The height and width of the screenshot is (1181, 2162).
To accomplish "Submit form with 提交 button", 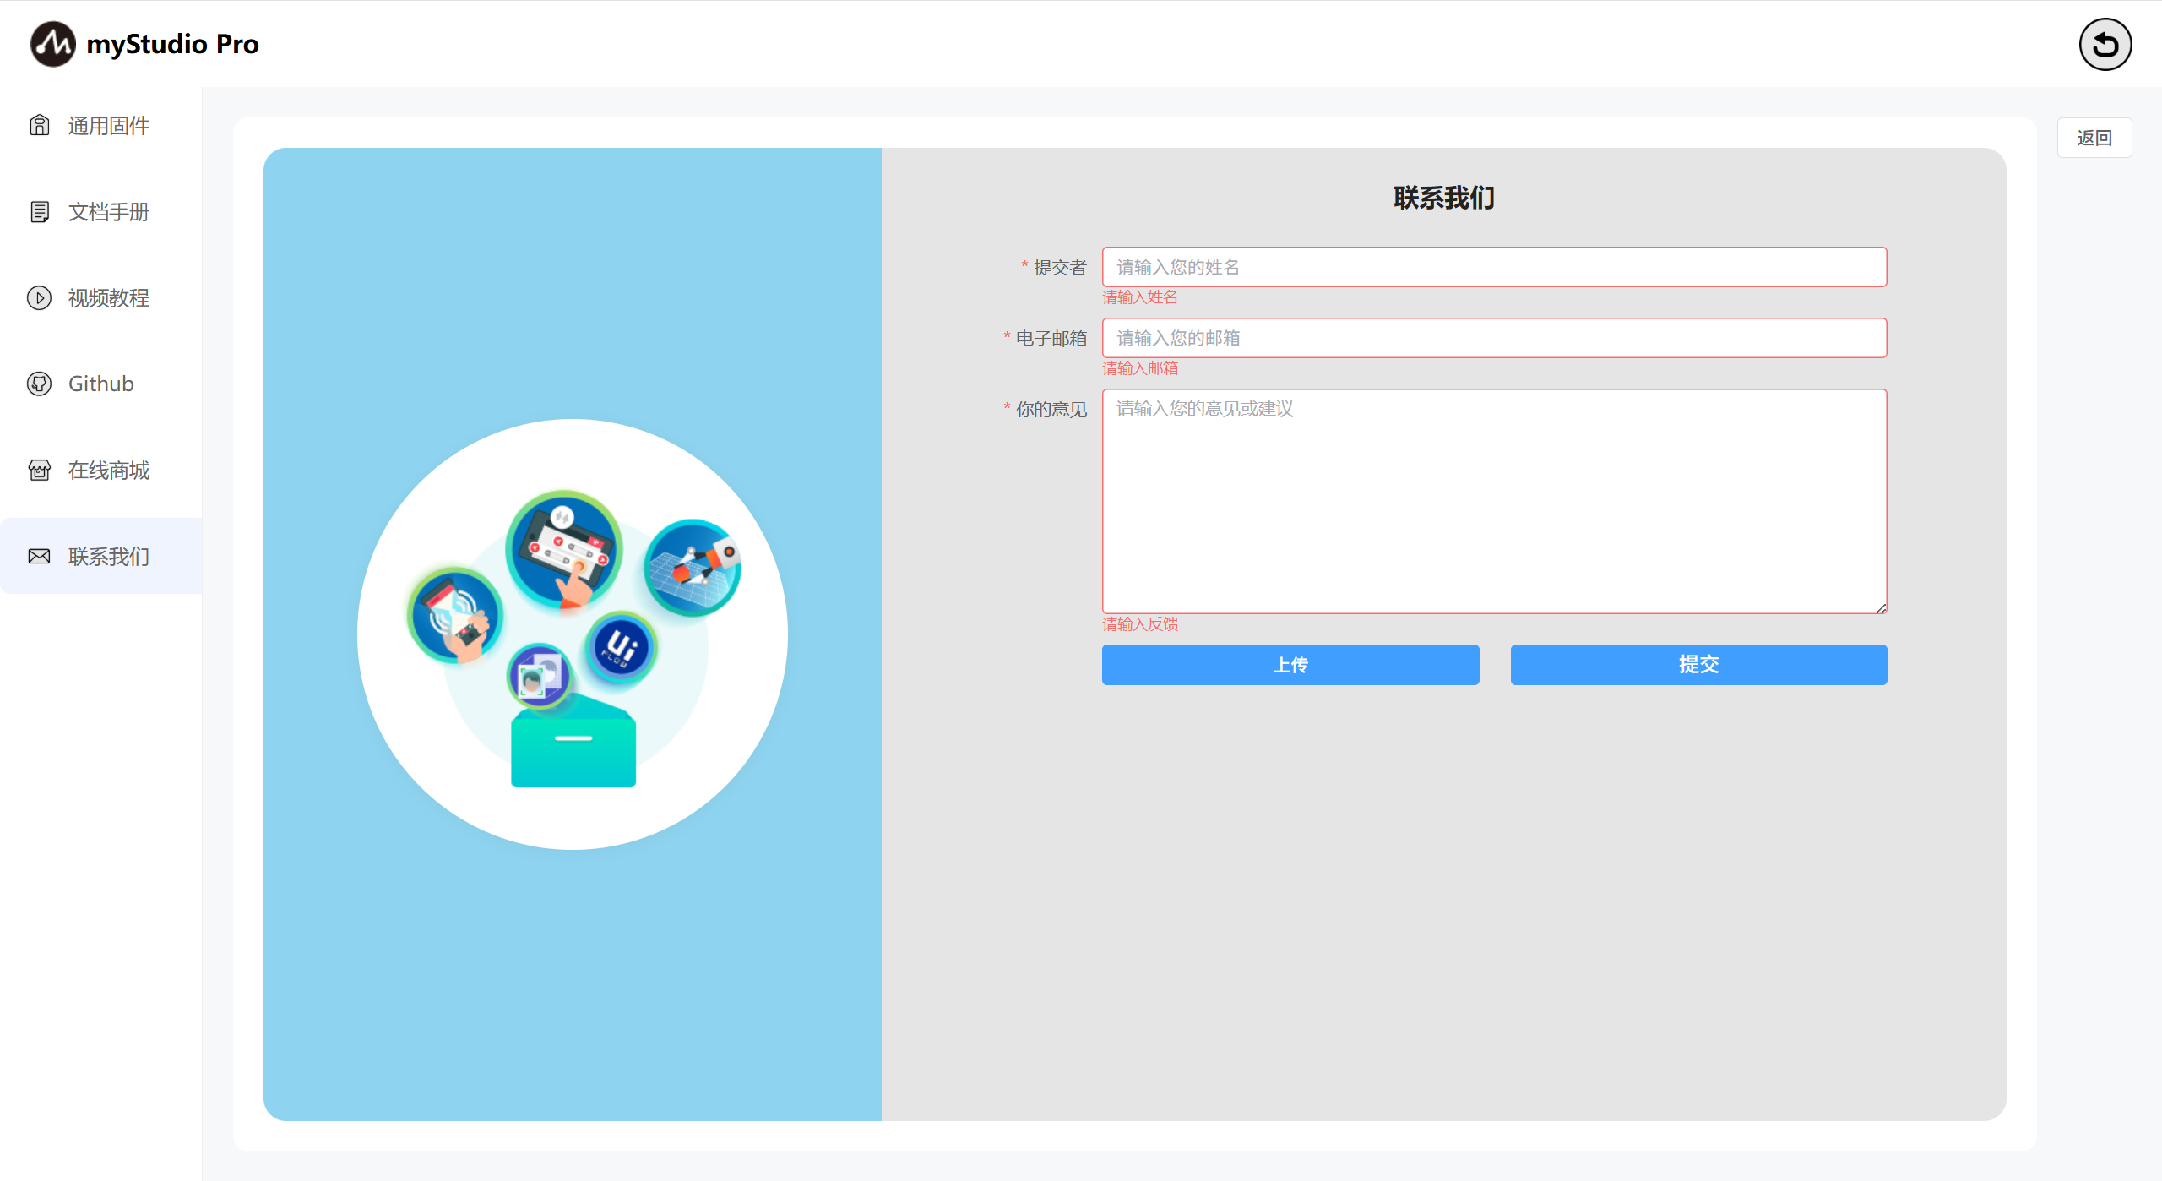I will [x=1698, y=664].
